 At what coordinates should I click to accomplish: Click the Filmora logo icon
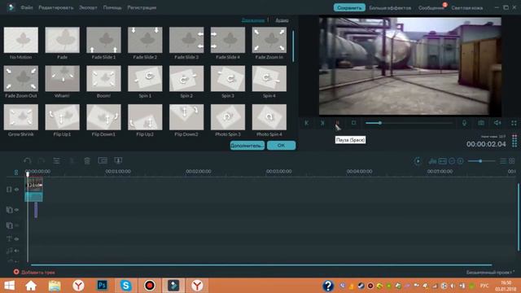click(x=11, y=7)
